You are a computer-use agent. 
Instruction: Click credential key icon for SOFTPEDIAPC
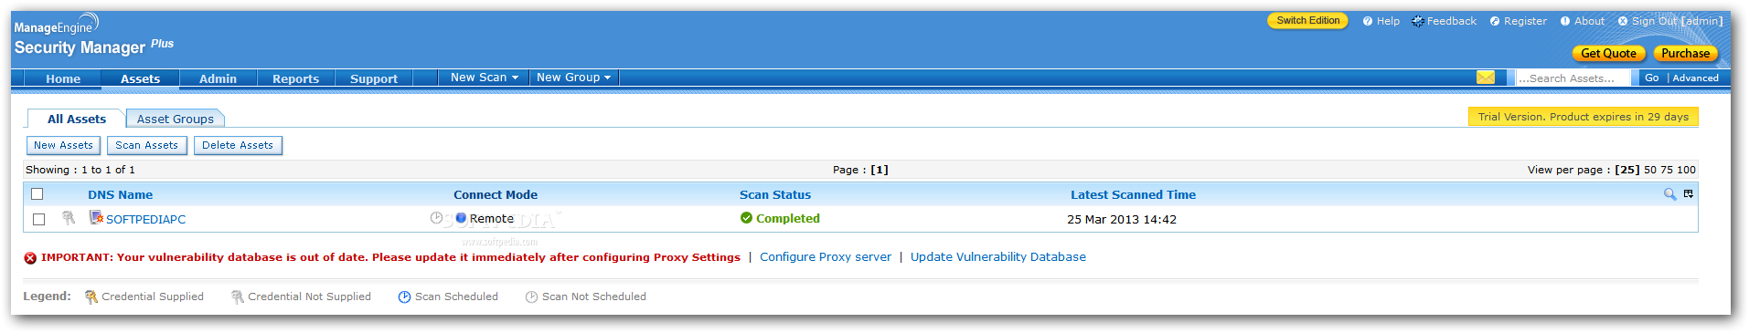click(69, 218)
